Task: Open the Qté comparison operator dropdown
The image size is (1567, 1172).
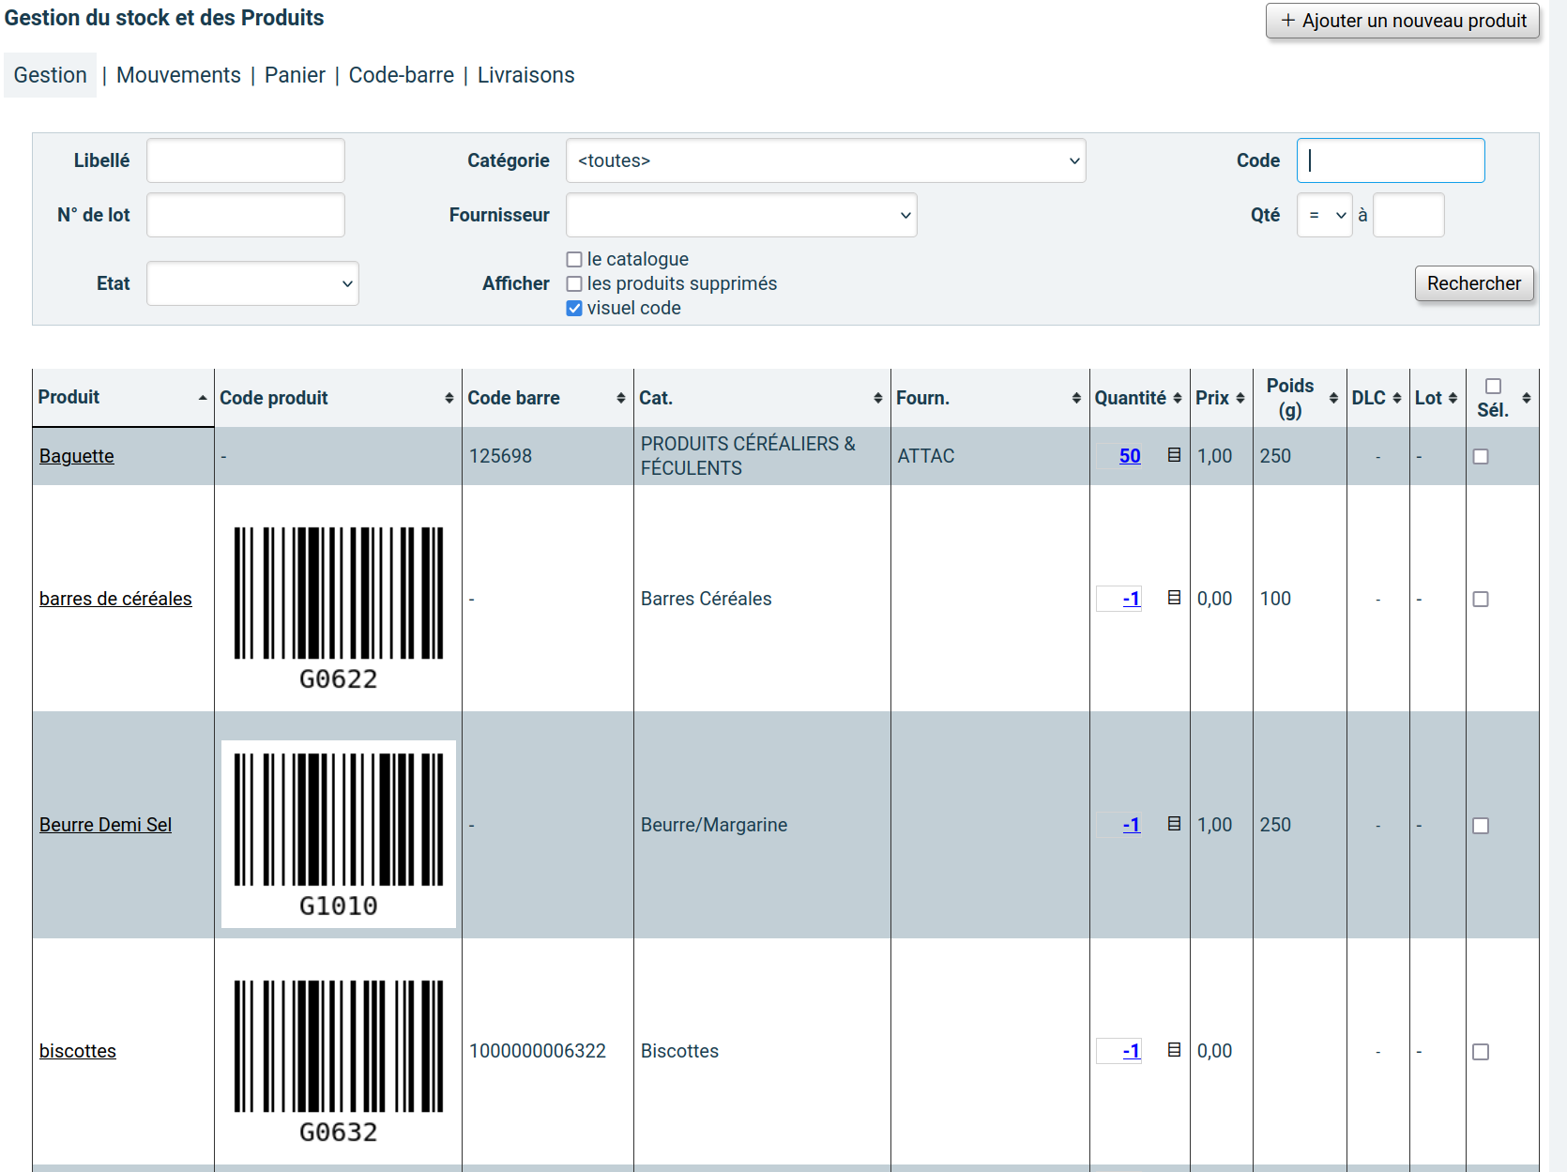Action: click(x=1324, y=215)
